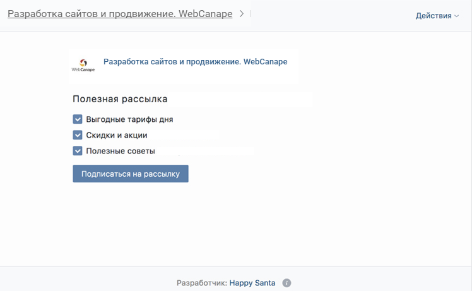Click the WebCanape logo thumbnail

[83, 66]
